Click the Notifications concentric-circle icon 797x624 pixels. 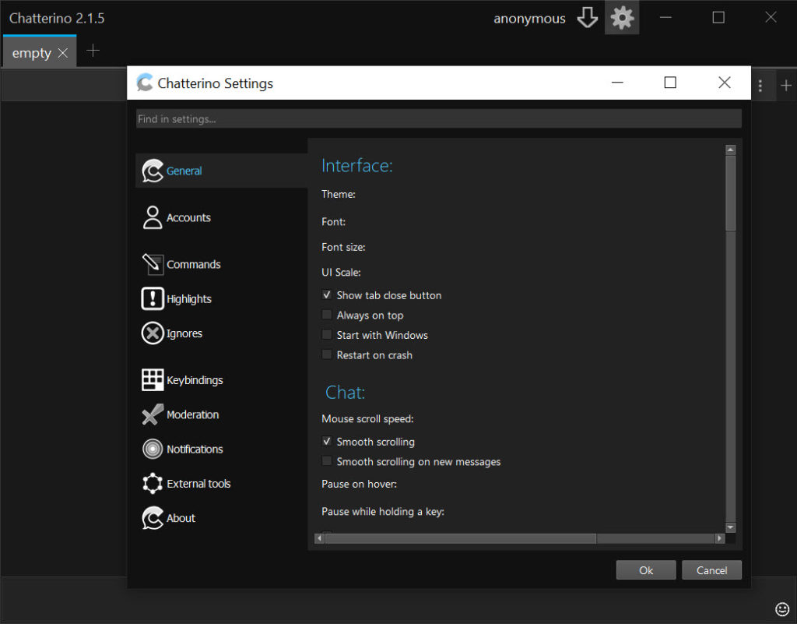(x=153, y=449)
